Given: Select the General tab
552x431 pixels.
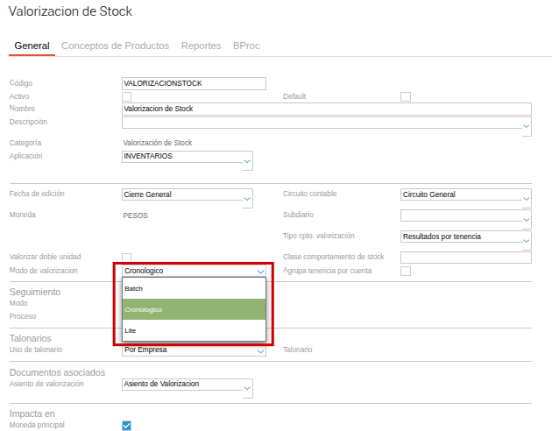Looking at the screenshot, I should point(32,46).
